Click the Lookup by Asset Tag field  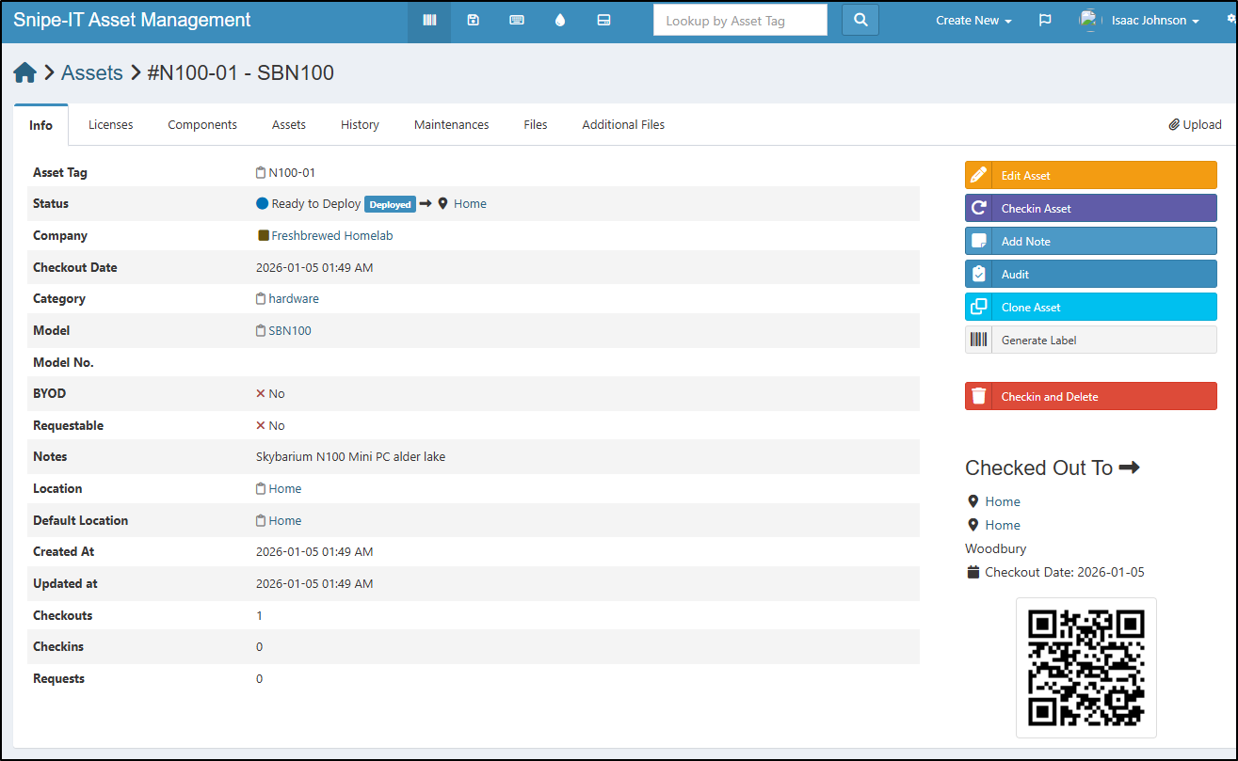(x=740, y=21)
